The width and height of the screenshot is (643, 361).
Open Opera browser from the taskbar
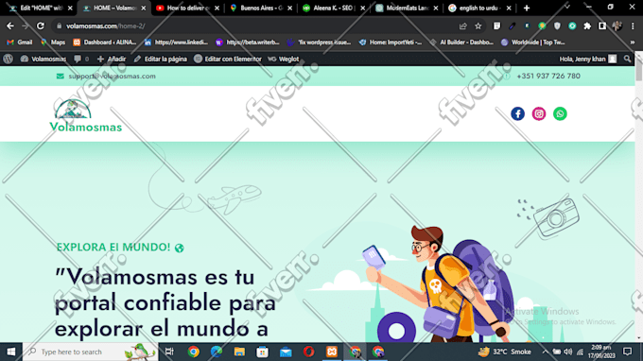[309, 352]
